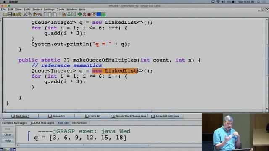This screenshot has width=269, height=151.
Task: Click the Browse files toolbar icon
Action: [14, 14]
